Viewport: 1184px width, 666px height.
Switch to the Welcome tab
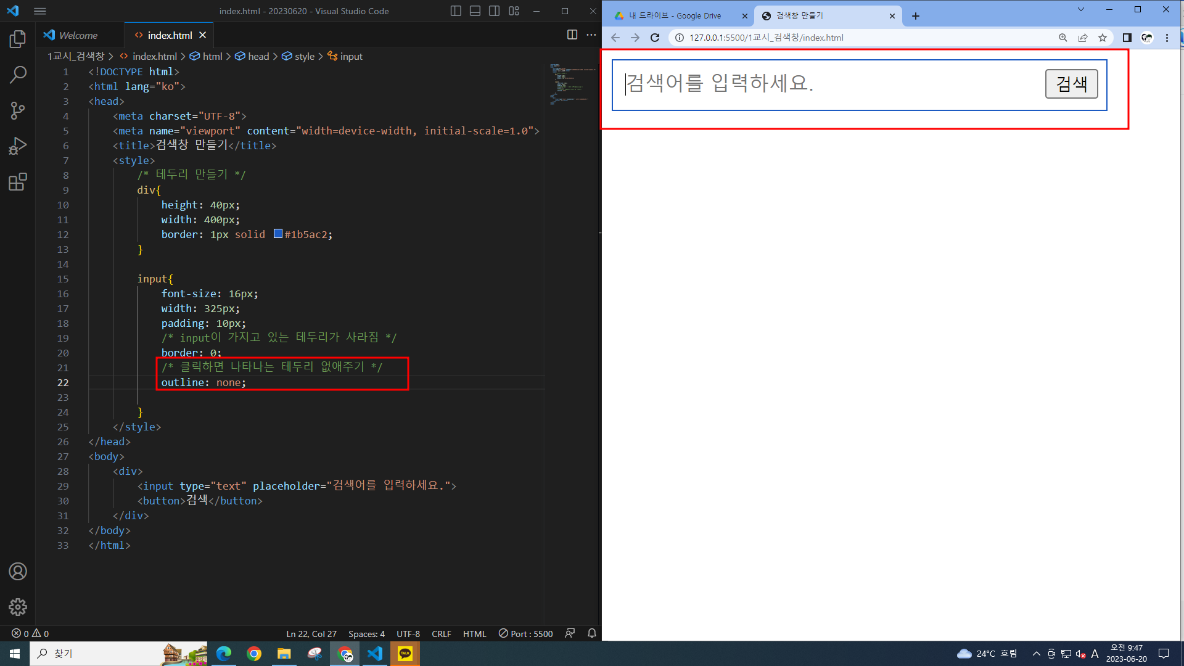(78, 35)
